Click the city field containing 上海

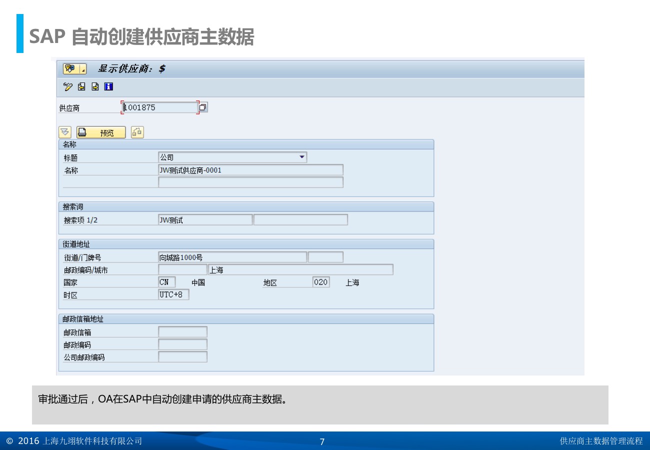[x=300, y=270]
